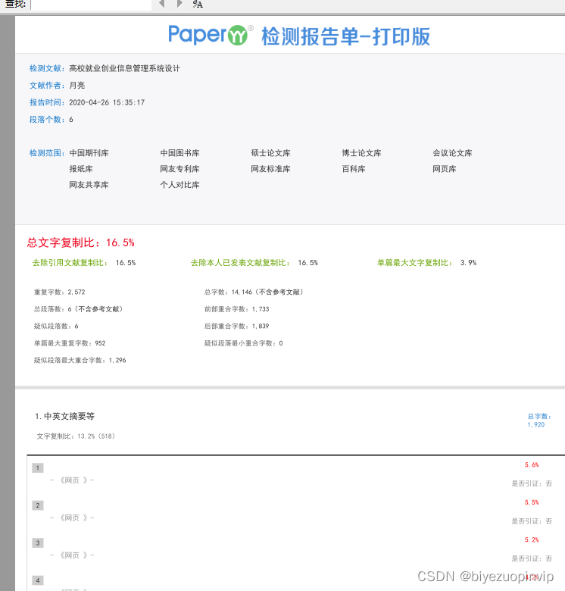Click 去除引用文献复制比 label
The height and width of the screenshot is (591, 565).
point(70,263)
